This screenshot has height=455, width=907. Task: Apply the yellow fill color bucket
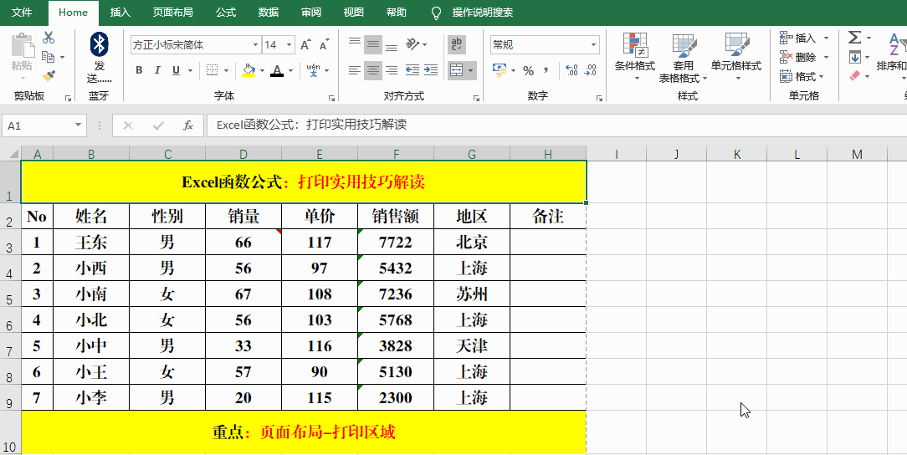tap(249, 70)
